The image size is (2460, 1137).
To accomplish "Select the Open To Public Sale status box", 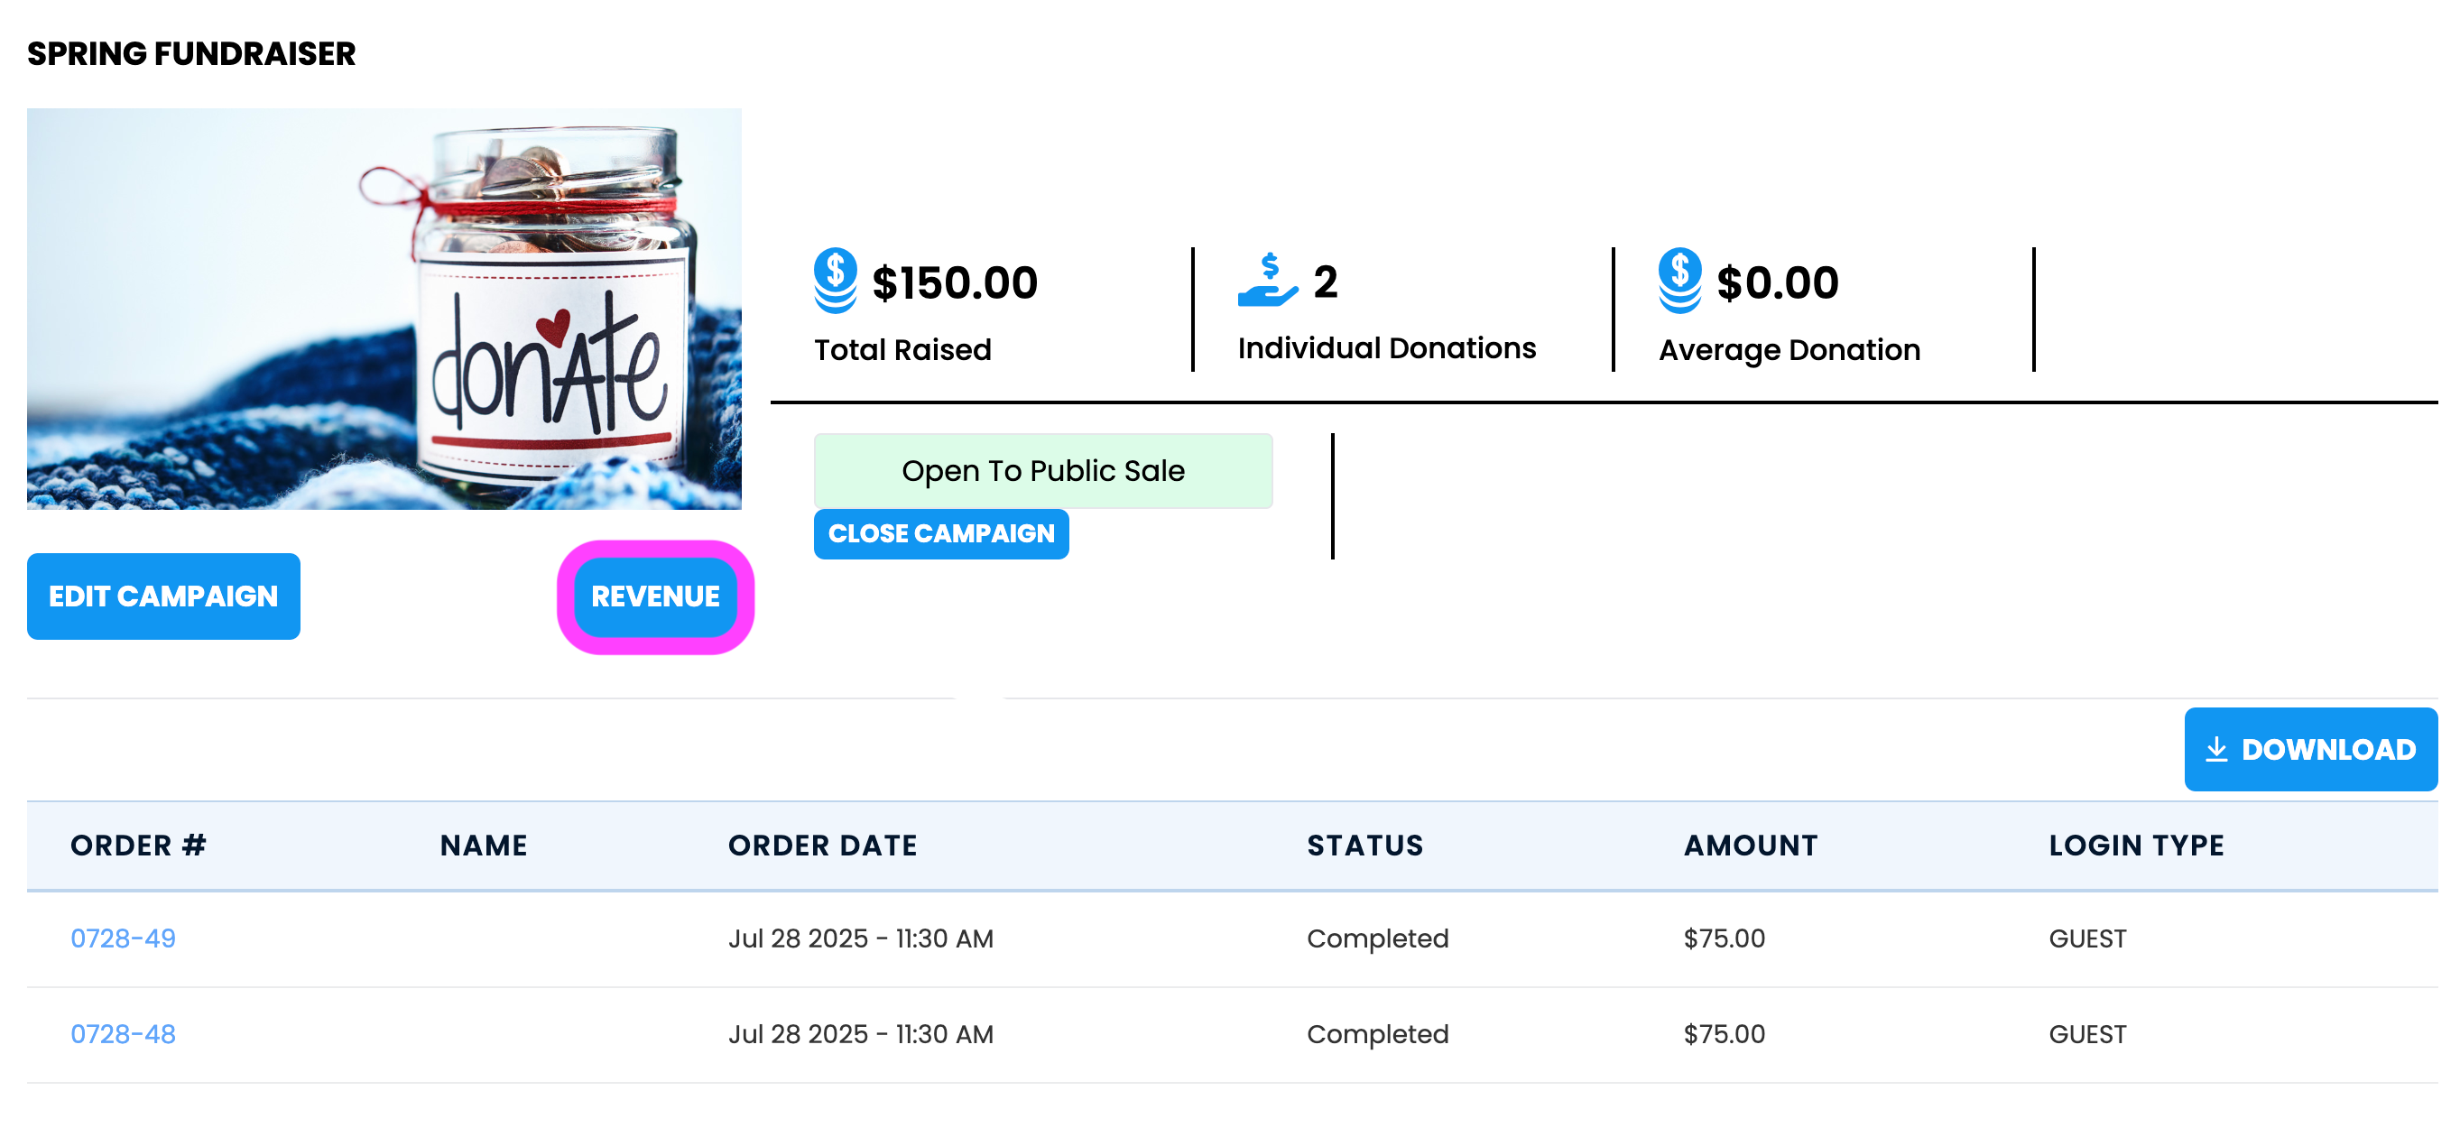I will (x=1043, y=471).
